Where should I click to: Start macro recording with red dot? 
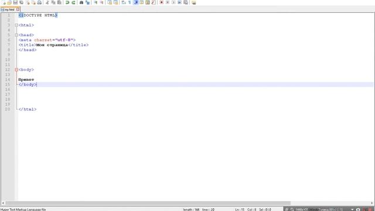pos(162,2)
